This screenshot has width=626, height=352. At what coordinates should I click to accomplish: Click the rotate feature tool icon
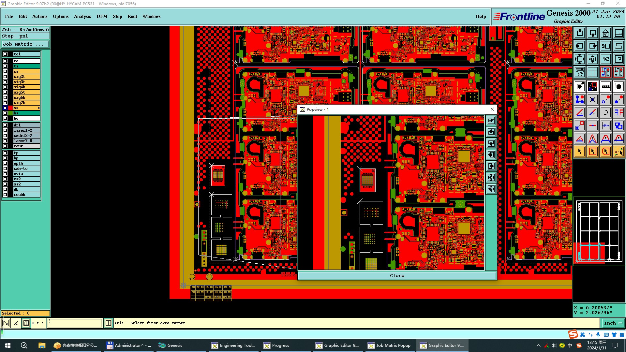click(x=605, y=113)
